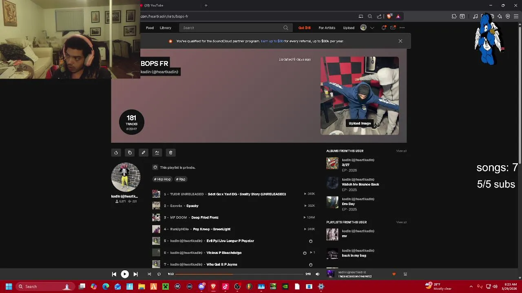Play track 3 Deep Fried Frenz
522x293 pixels.
point(205,218)
